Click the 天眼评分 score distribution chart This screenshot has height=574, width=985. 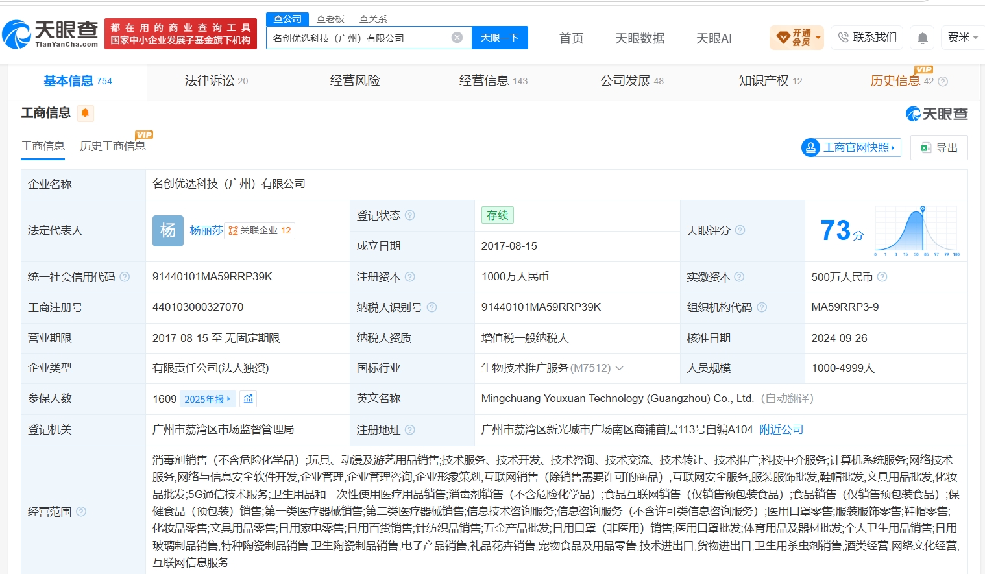click(917, 231)
